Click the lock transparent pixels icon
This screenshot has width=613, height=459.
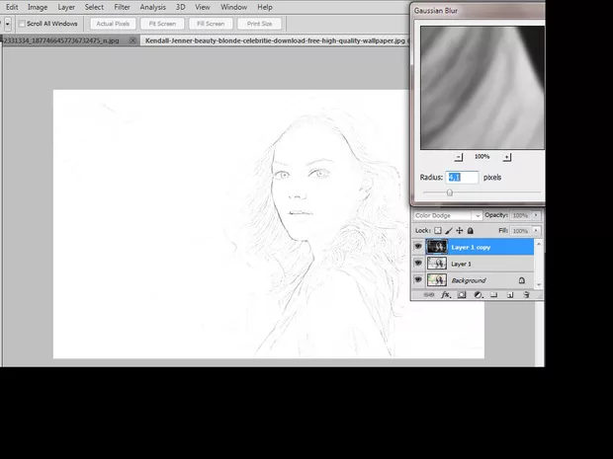(x=438, y=230)
